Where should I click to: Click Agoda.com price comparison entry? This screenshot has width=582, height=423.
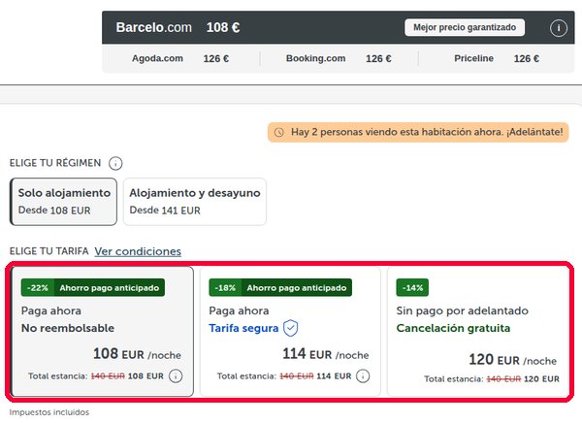pos(180,58)
